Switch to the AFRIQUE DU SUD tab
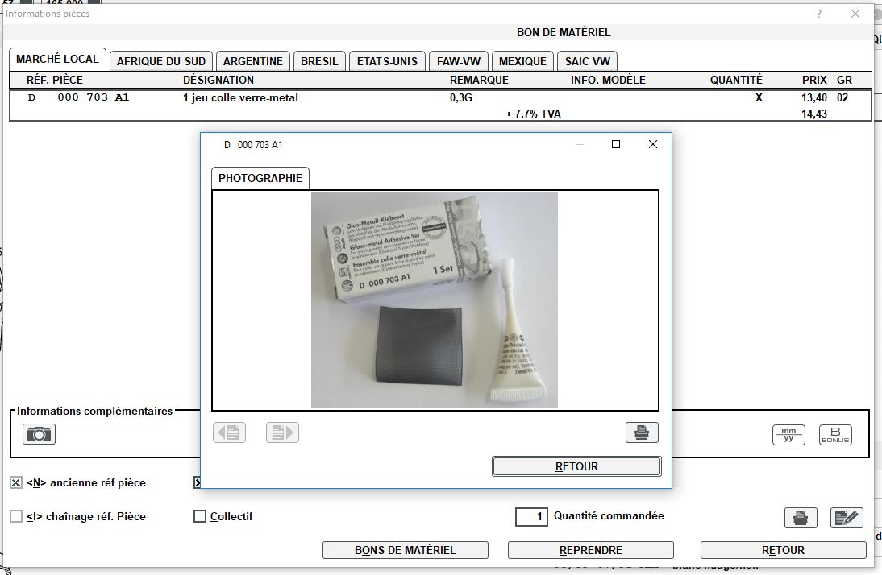 pos(161,61)
